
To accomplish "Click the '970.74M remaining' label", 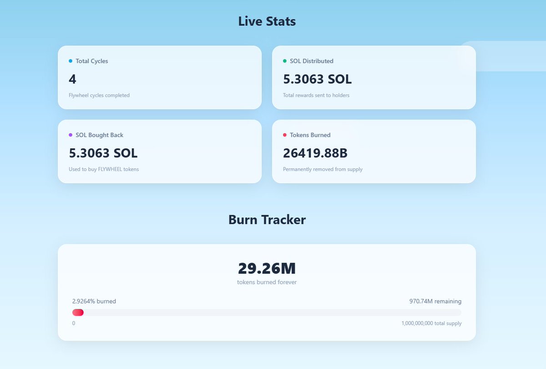I will coord(435,301).
